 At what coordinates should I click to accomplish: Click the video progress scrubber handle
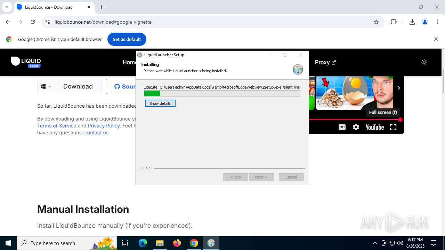400,119
